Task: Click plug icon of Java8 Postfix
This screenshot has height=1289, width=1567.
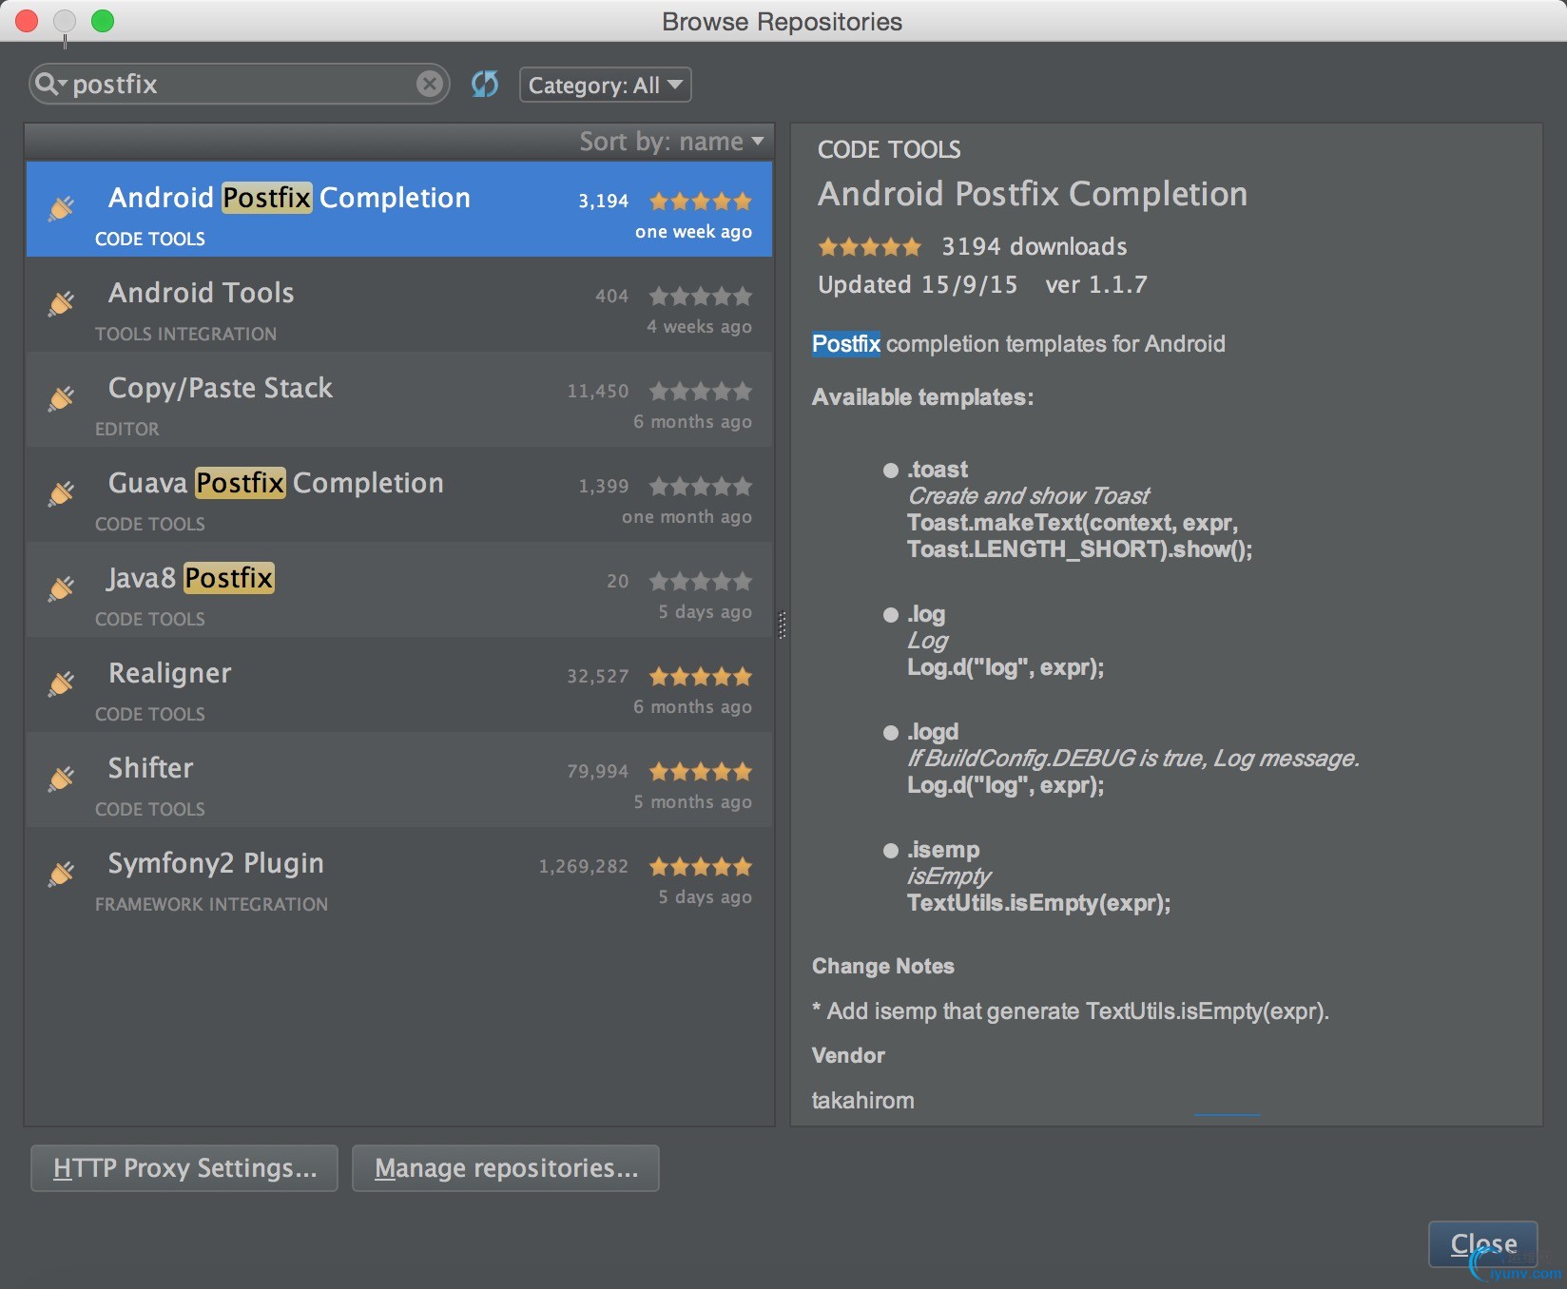Action: pyautogui.click(x=62, y=588)
